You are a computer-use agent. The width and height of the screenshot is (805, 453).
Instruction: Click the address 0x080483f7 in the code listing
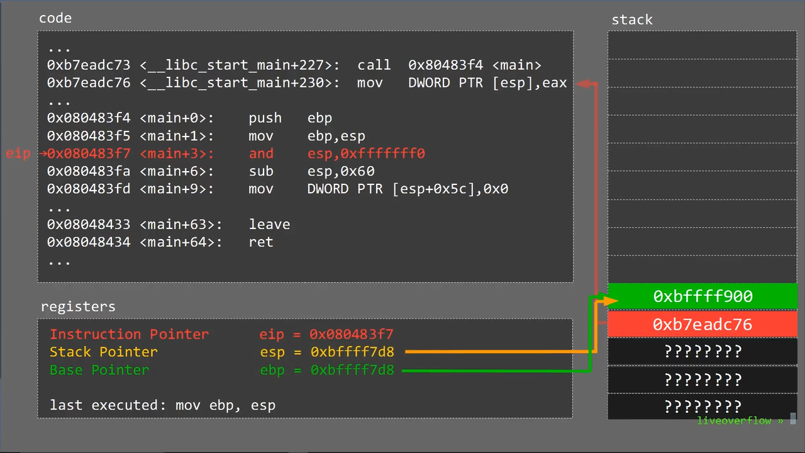(89, 154)
